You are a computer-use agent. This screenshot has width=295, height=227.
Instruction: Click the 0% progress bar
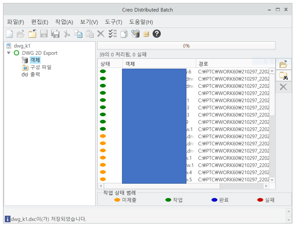(186, 46)
